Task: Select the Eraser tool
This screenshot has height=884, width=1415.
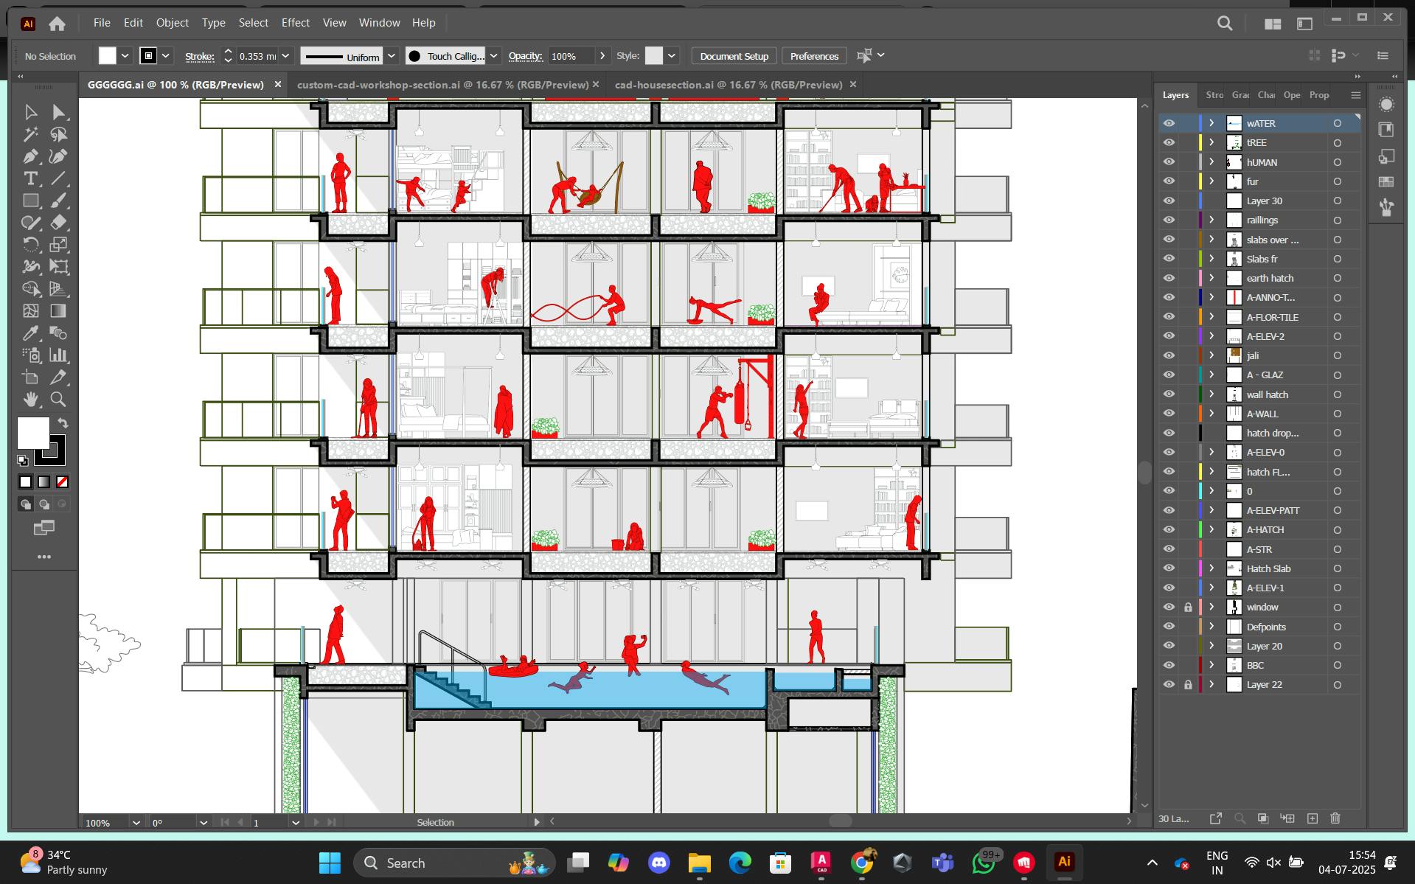Action: [x=58, y=223]
